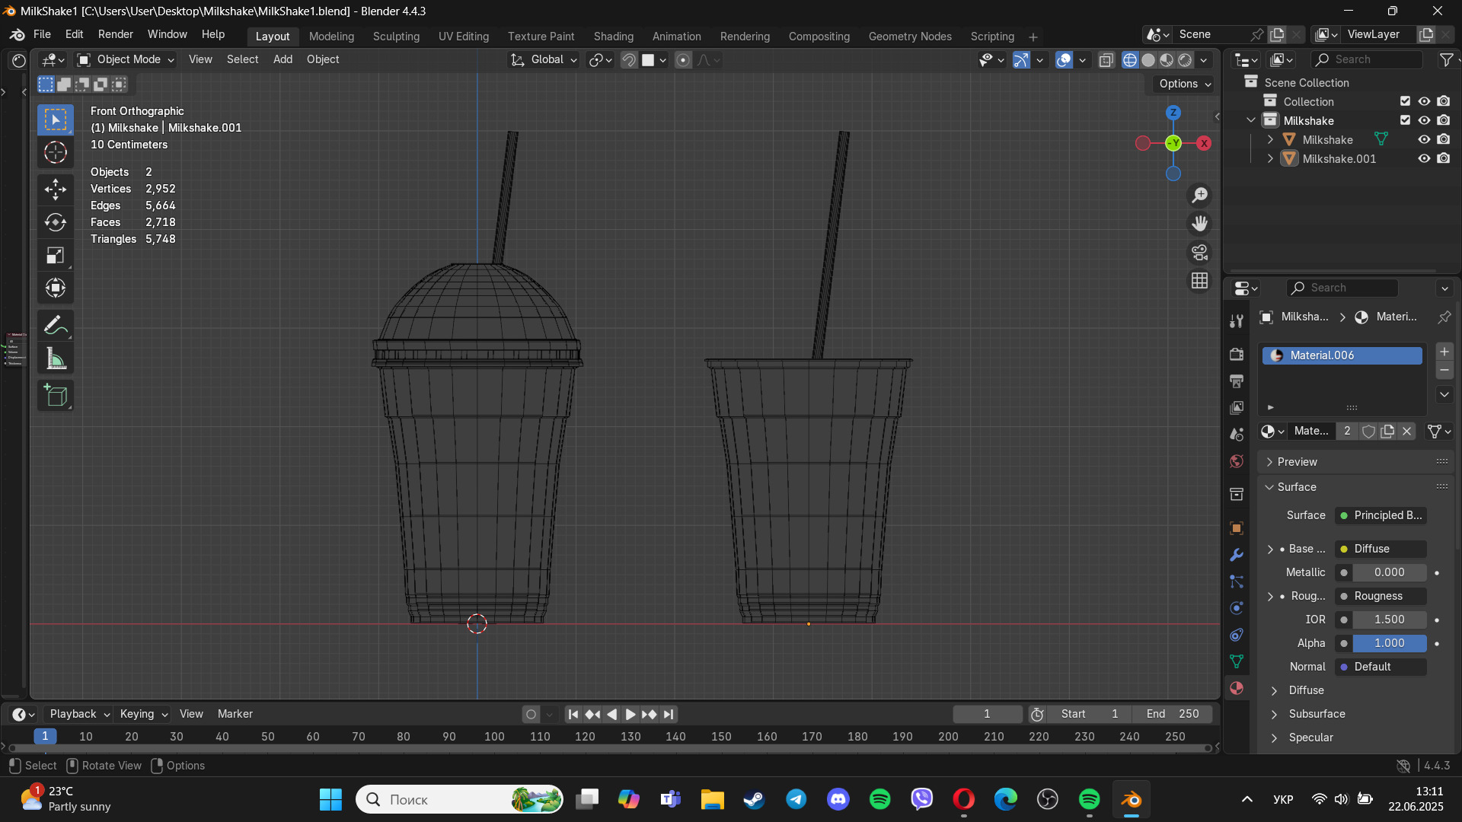
Task: Click the viewport zoom magnifier icon
Action: point(1200,196)
